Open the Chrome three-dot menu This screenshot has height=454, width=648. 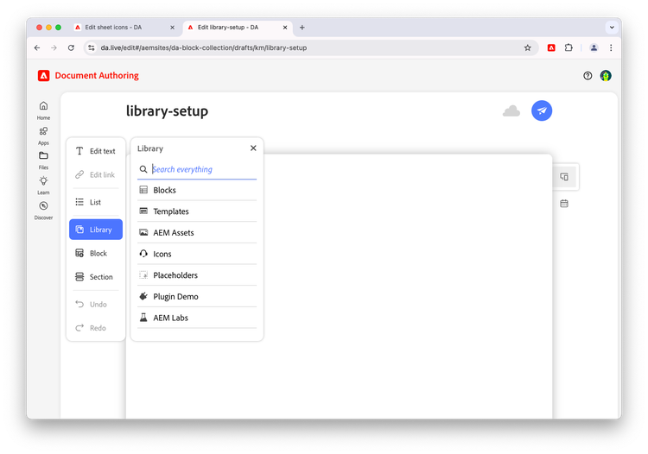click(611, 47)
